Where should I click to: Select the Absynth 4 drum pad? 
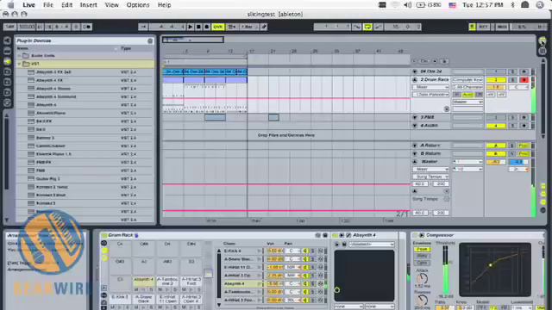coord(144,281)
